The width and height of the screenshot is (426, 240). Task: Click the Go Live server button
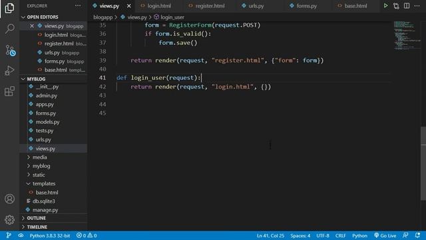tap(385, 235)
